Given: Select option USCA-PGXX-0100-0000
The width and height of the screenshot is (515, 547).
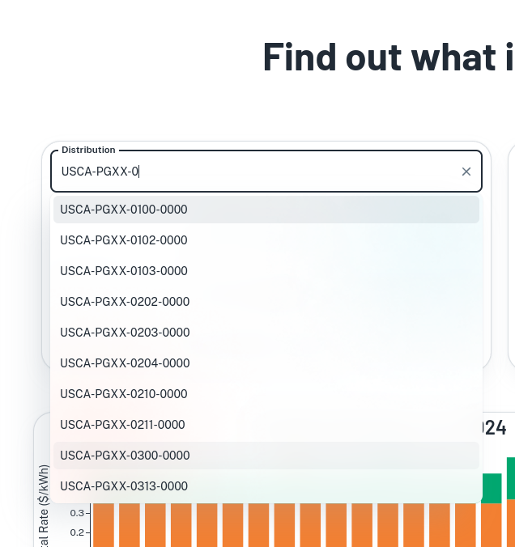Looking at the screenshot, I should point(266,210).
